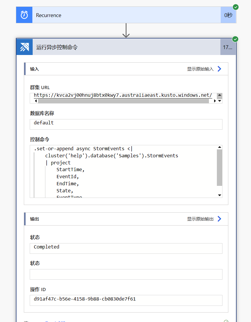Open the 显示原始输入 link

tap(200, 69)
